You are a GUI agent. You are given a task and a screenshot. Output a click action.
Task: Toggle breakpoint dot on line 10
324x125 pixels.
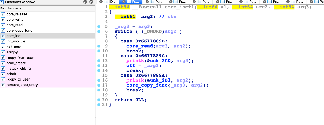[99, 51]
